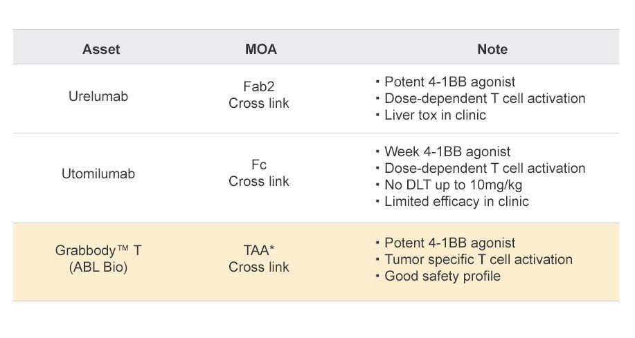Select the Grabbody T (ABL Bio) cell
The width and height of the screenshot is (635, 338).
(x=98, y=259)
